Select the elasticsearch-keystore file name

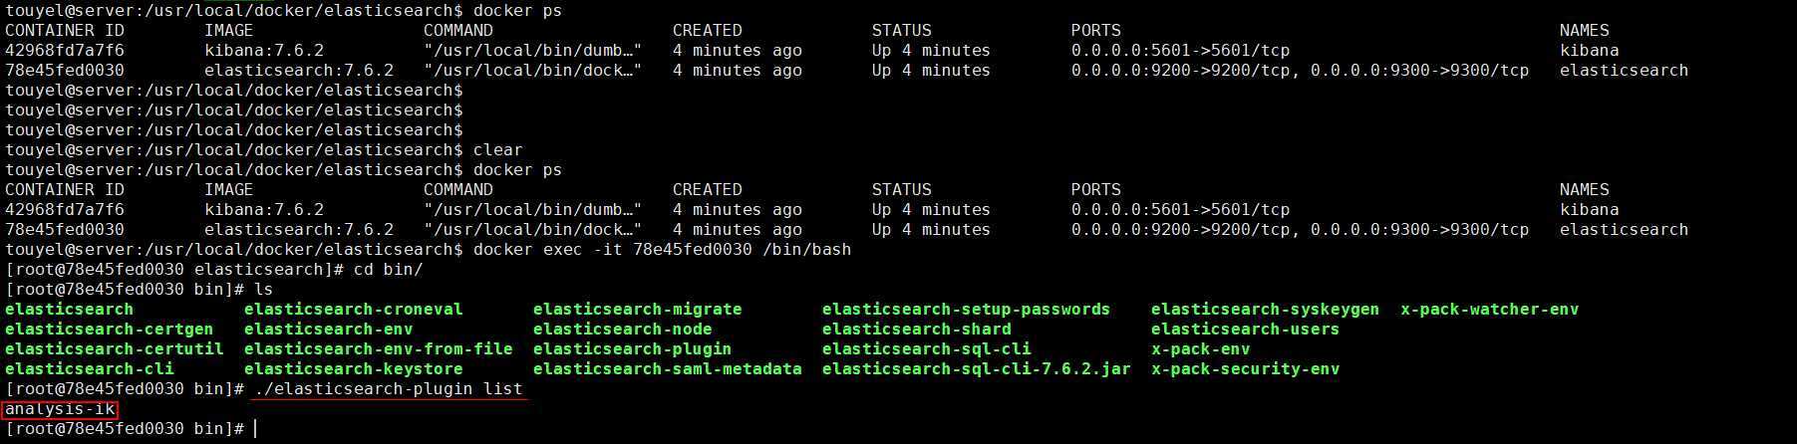[353, 369]
